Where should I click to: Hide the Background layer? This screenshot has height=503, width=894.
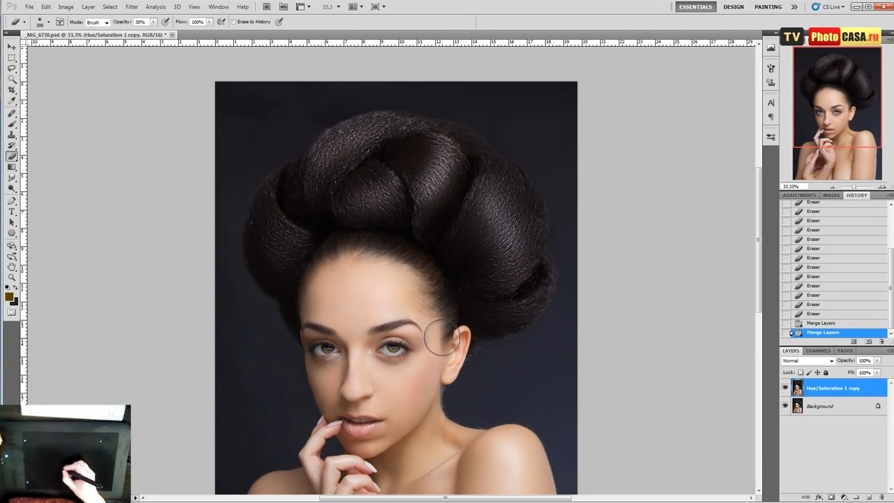point(785,406)
